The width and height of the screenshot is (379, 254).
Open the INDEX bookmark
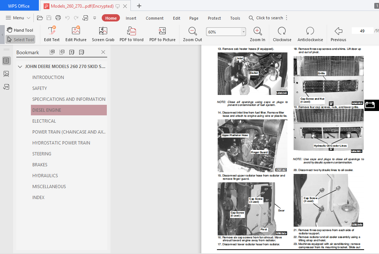pyautogui.click(x=39, y=197)
